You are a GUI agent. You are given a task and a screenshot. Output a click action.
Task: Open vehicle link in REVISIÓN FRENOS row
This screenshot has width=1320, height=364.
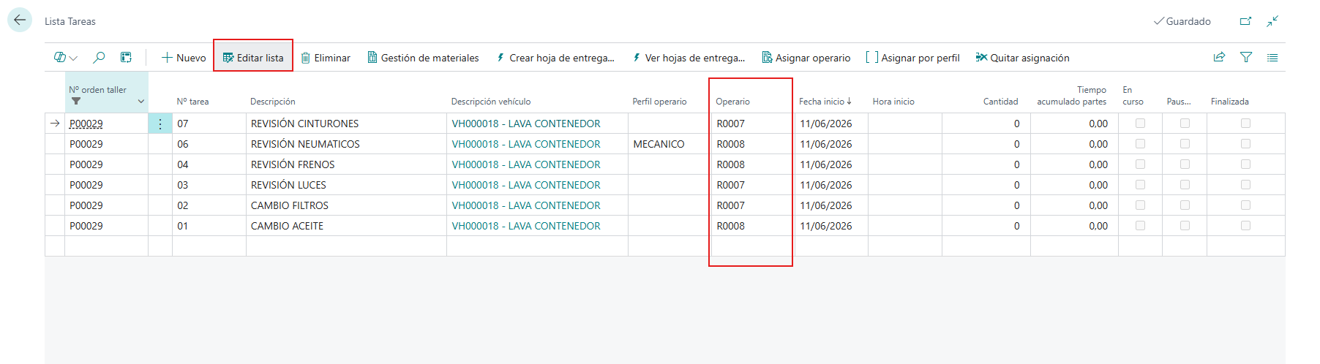[526, 164]
